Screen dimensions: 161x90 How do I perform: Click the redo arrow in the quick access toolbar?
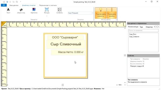click(x=10, y=2)
